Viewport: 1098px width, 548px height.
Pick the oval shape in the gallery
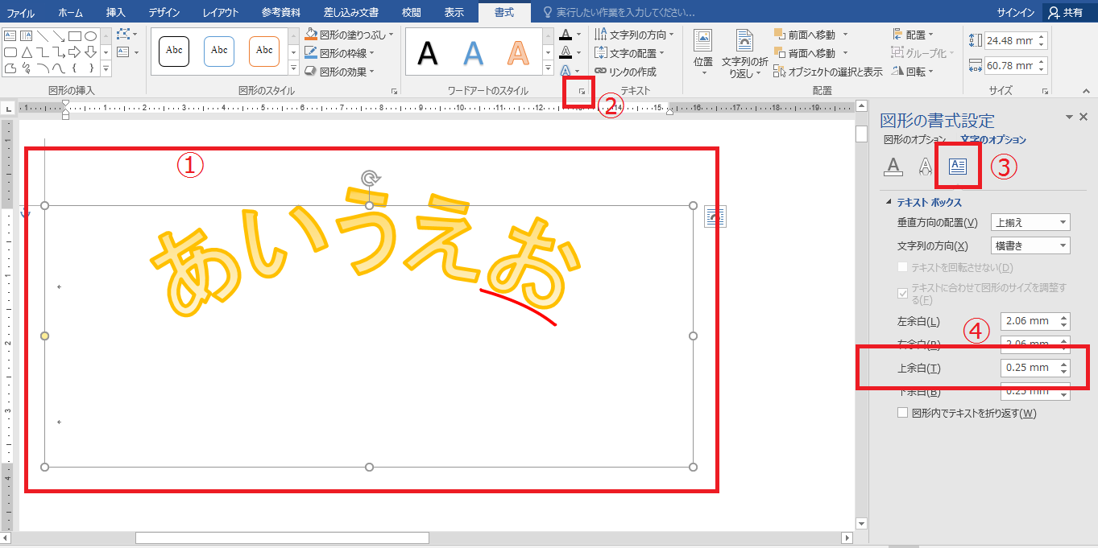91,36
